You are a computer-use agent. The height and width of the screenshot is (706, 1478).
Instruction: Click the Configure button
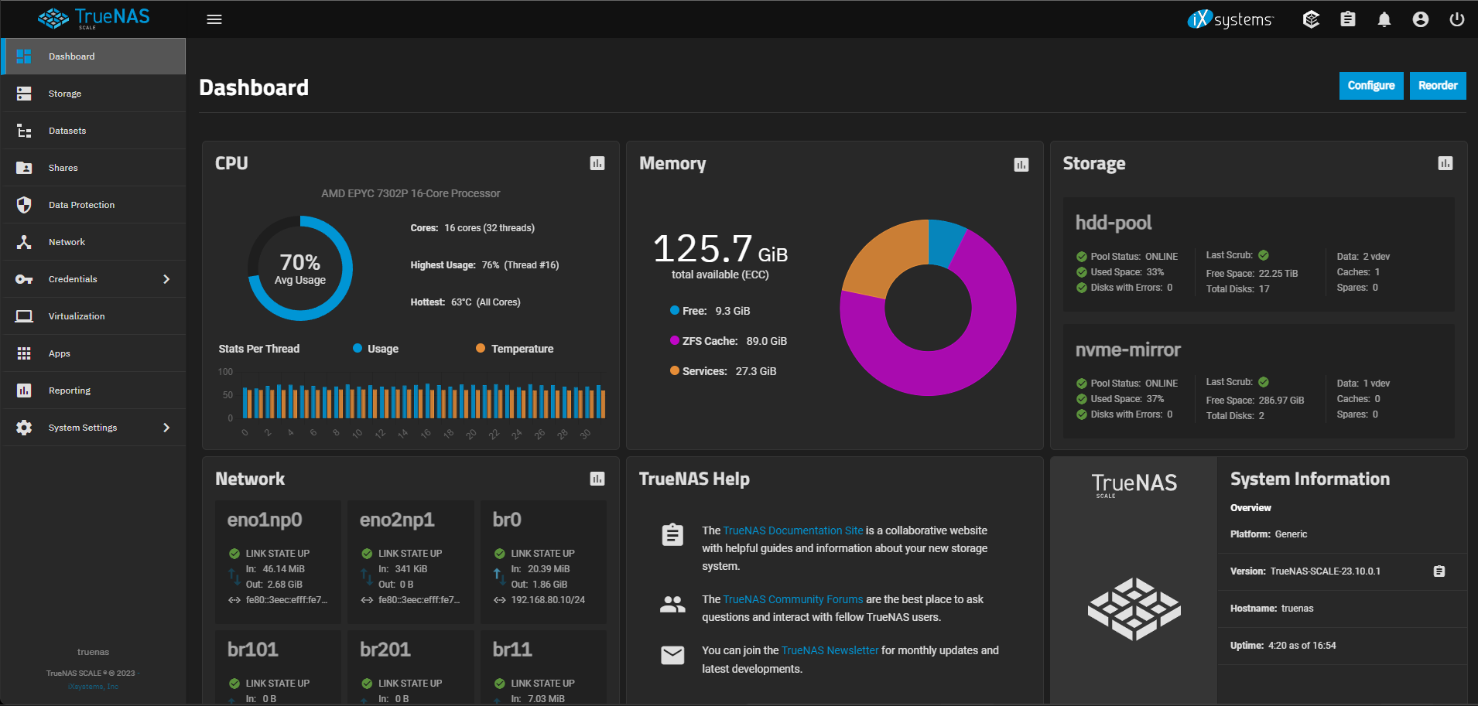(x=1371, y=86)
